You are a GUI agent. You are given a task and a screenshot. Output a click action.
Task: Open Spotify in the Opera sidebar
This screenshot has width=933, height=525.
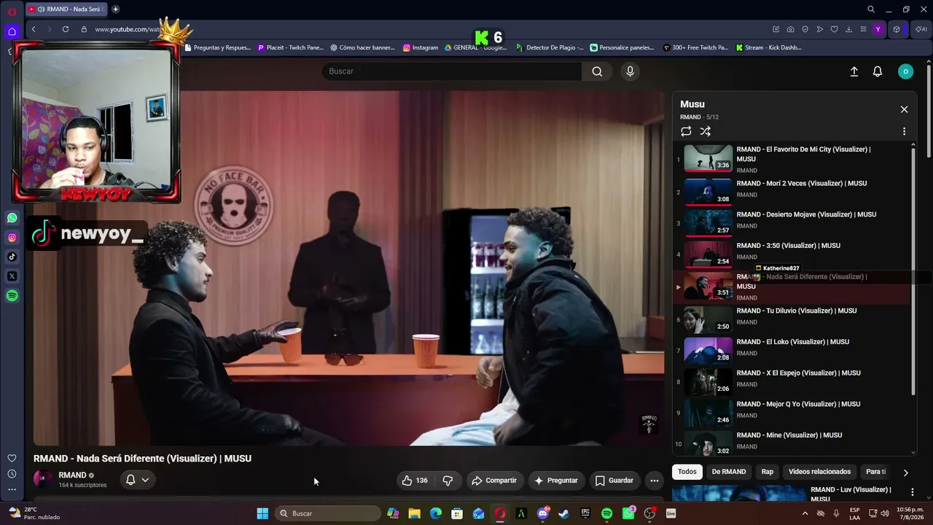(x=12, y=296)
